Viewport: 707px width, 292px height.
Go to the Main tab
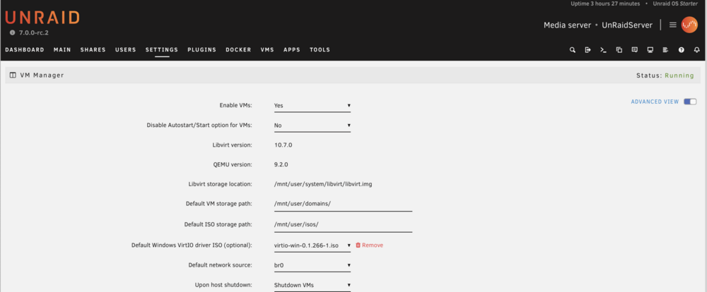click(x=62, y=50)
